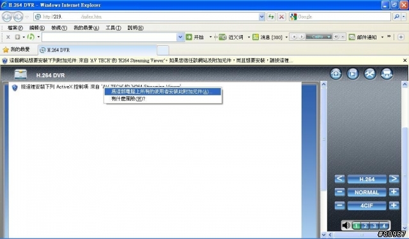The height and width of the screenshot is (239, 409).
Task: Open dropdown arrow next to 开始
Action: pyautogui.click(x=210, y=37)
